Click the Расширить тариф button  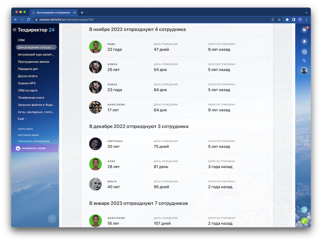tap(34, 148)
